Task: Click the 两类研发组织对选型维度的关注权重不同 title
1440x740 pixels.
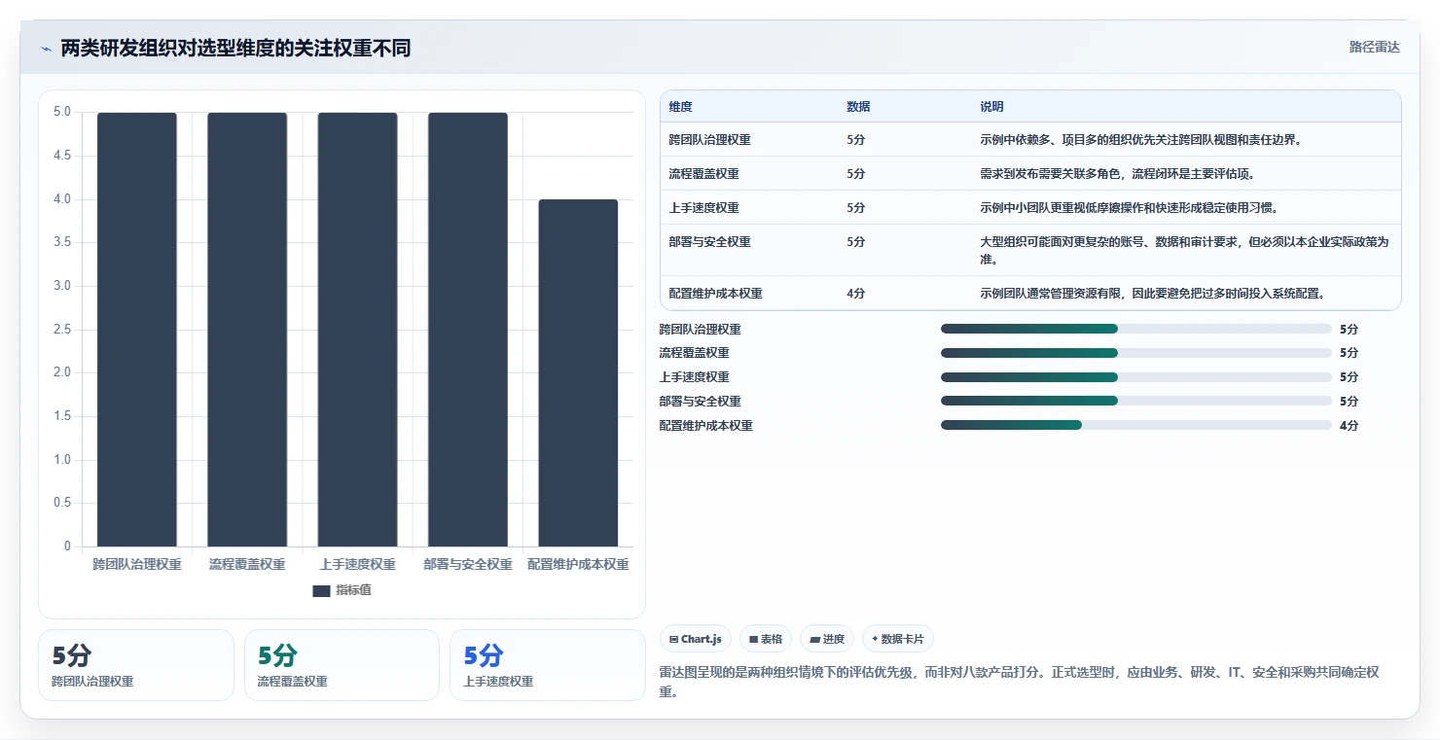Action: (235, 49)
